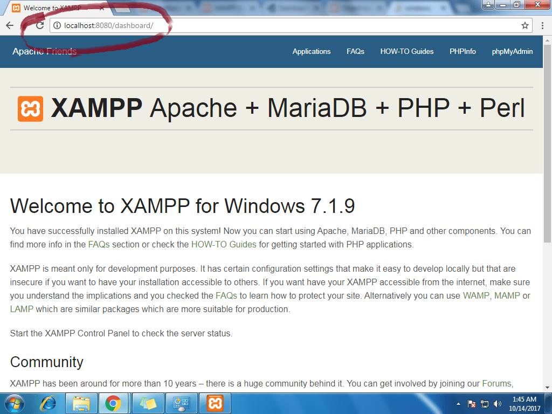This screenshot has height=414, width=552.
Task: Go to FAQs in the navigation bar
Action: click(355, 51)
